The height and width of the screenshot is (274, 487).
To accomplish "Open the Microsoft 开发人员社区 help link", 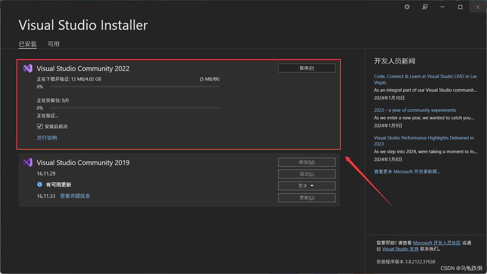I will [x=437, y=243].
